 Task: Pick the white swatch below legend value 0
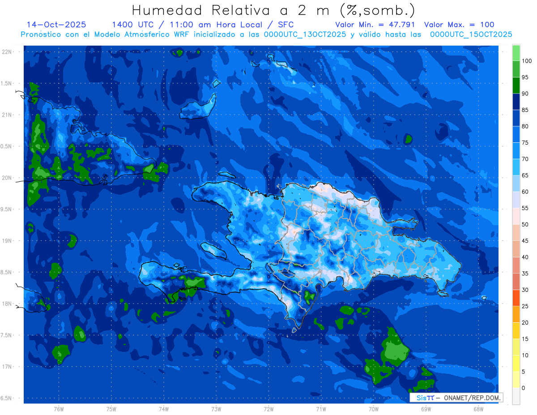(x=516, y=396)
